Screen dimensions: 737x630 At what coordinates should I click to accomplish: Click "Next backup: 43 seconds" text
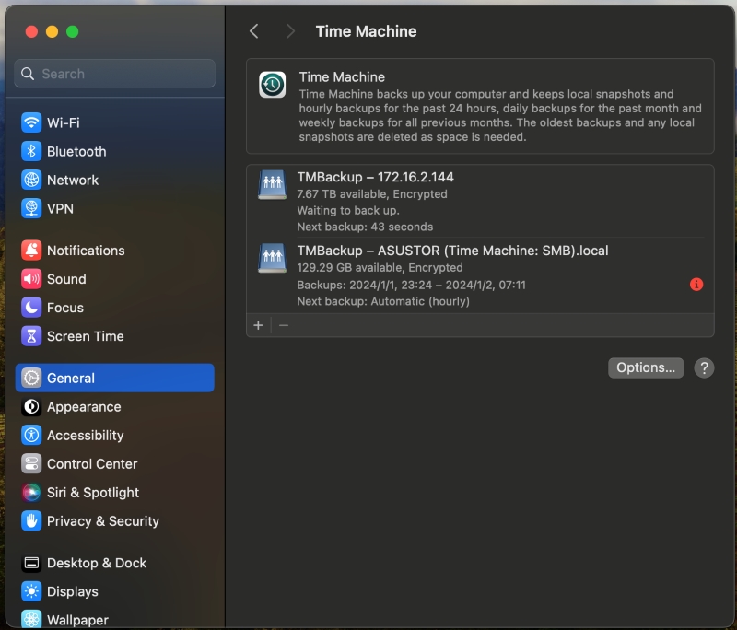365,227
